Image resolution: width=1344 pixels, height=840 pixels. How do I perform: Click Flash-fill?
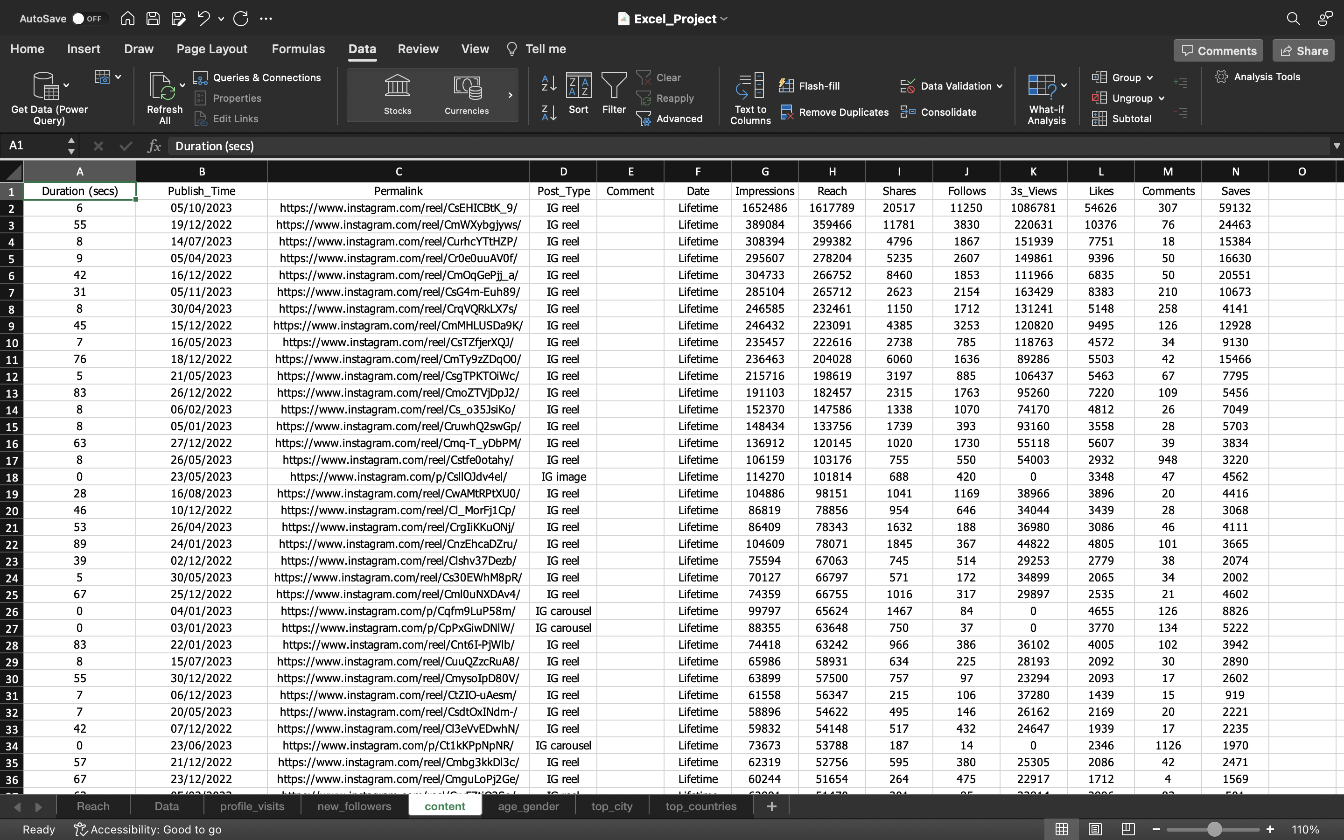(809, 85)
